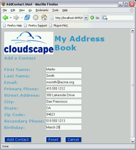Open the Forward button history dropdown arrow
Viewport: 136px width, 150px height.
tap(22, 18)
